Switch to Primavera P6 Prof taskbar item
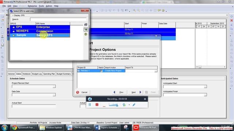Viewport: 234px width, 131px height. [146, 128]
